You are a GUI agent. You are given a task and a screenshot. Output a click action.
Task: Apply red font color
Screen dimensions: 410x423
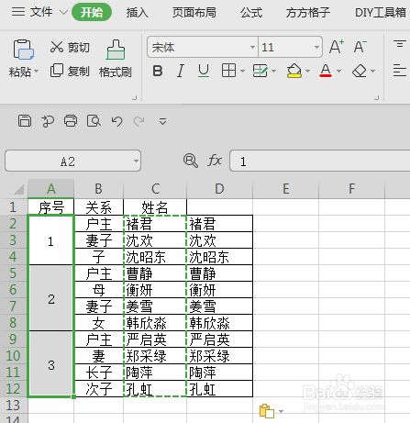click(326, 71)
